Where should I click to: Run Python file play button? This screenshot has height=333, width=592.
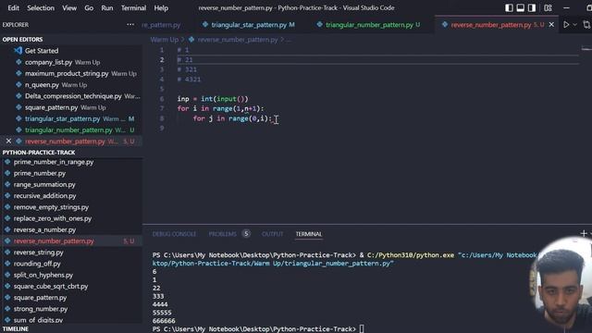tap(566, 25)
